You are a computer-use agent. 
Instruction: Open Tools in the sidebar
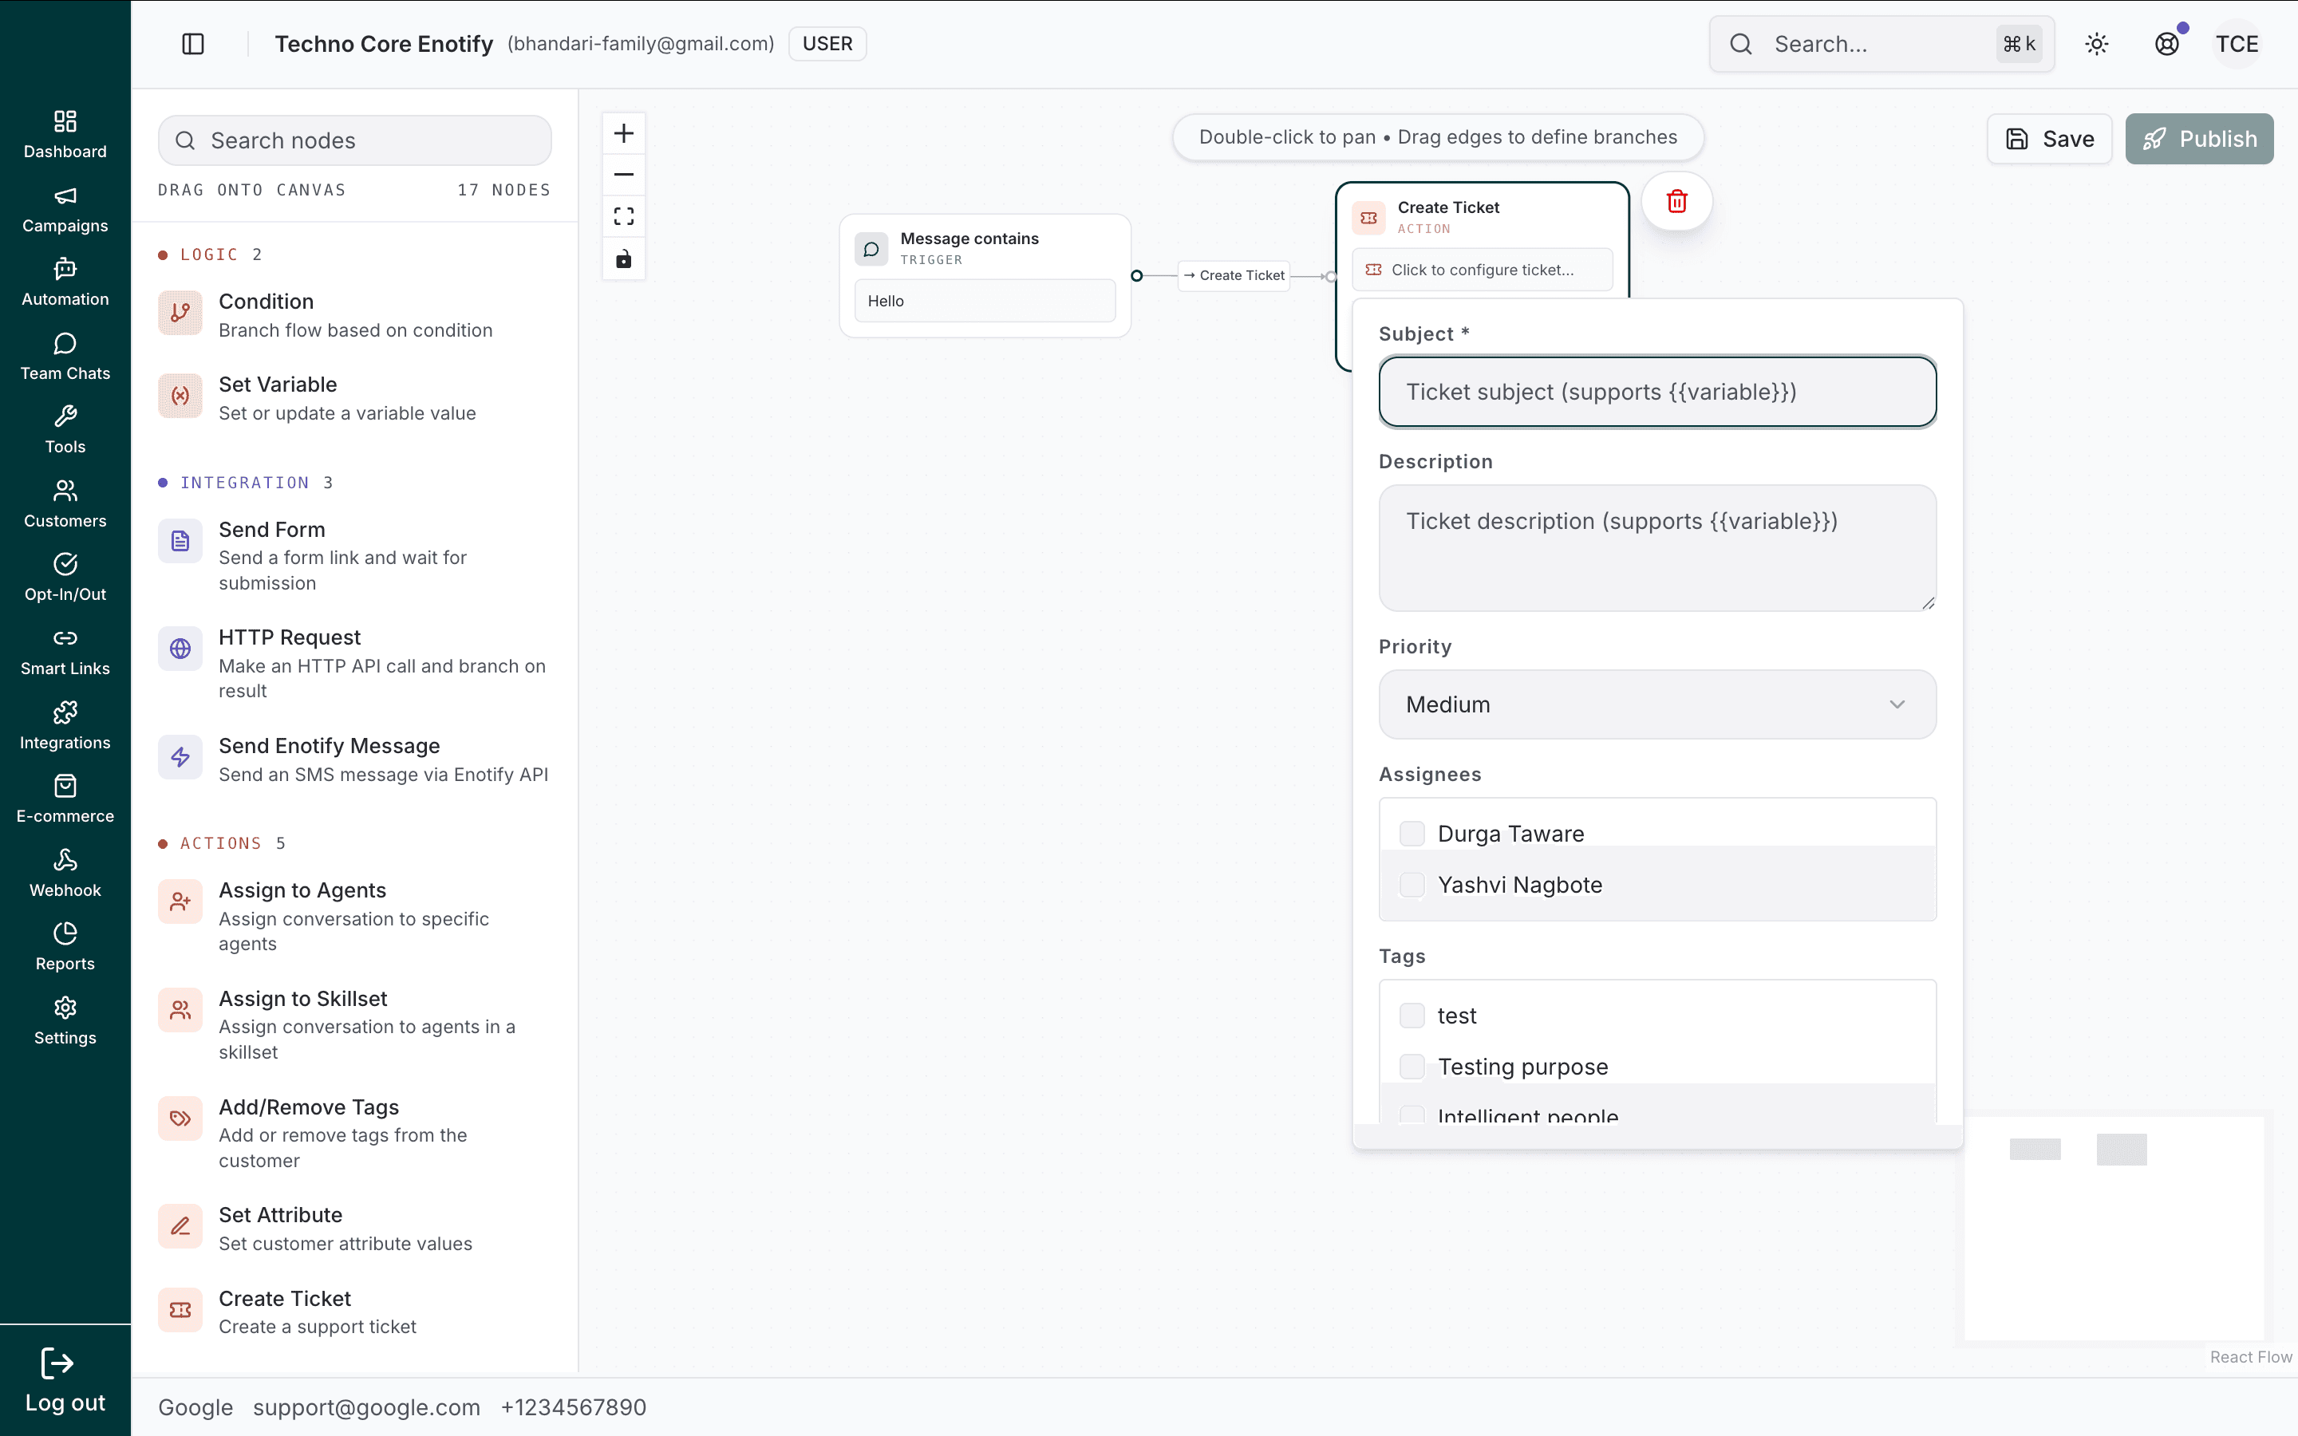[65, 429]
